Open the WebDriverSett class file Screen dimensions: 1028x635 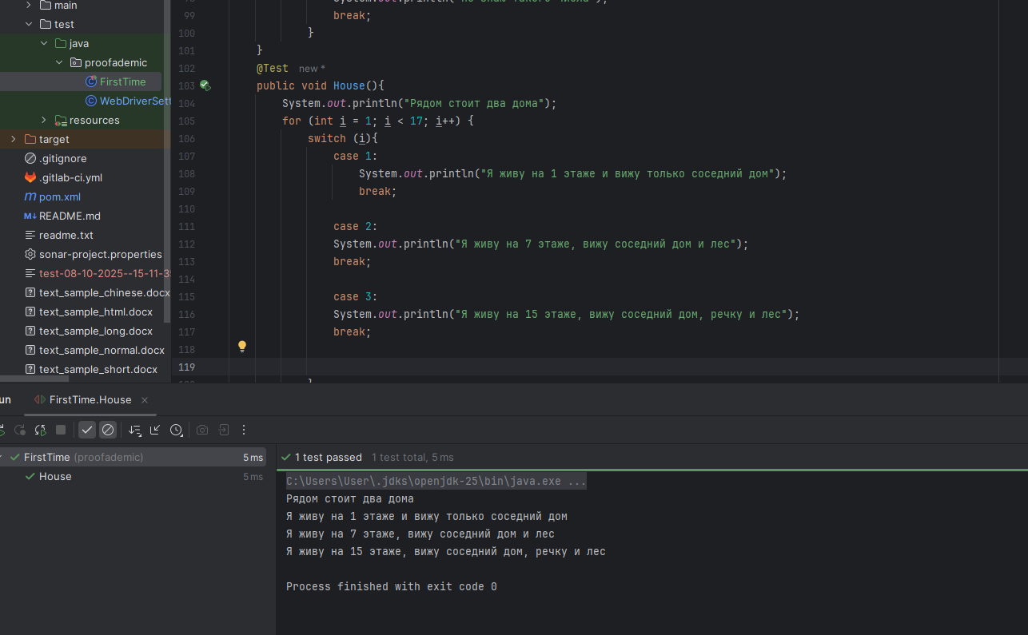click(135, 101)
